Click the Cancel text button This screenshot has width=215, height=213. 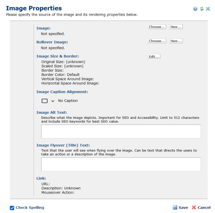tap(204, 207)
